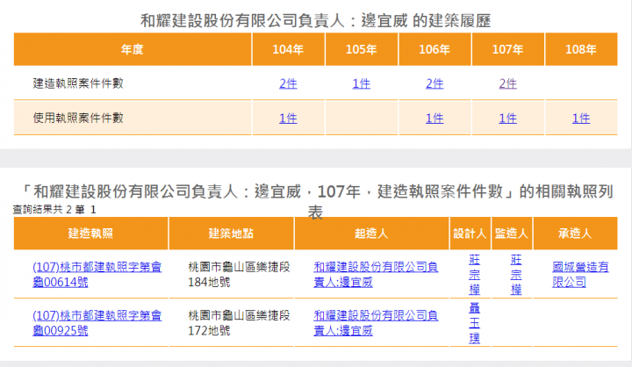
Task: Click the 年度 column header
Action: [x=133, y=49]
